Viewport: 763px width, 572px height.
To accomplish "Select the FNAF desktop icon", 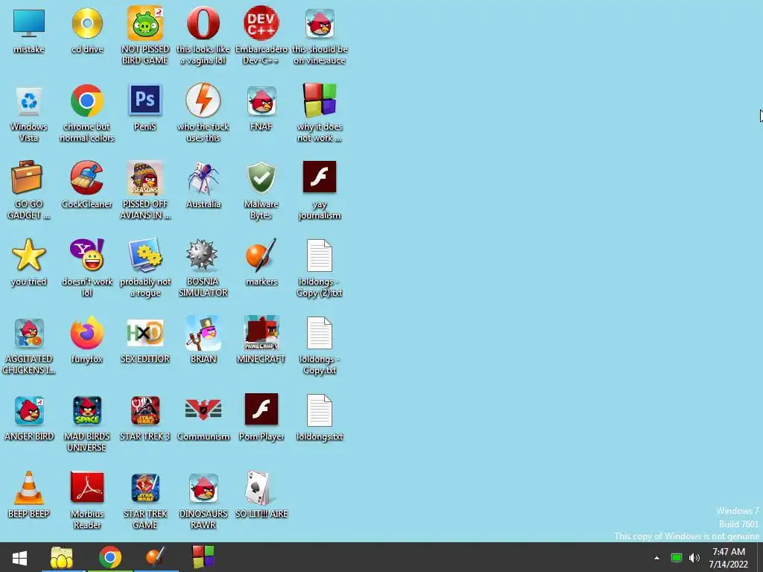I will click(262, 101).
